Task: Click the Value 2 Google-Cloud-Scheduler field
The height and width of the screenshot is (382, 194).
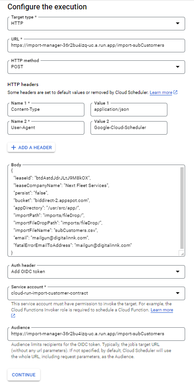Action: coord(129,128)
